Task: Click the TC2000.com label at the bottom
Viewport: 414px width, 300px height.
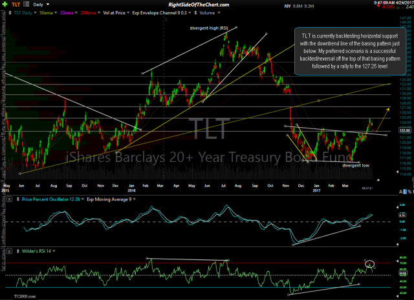Action: pos(25,296)
